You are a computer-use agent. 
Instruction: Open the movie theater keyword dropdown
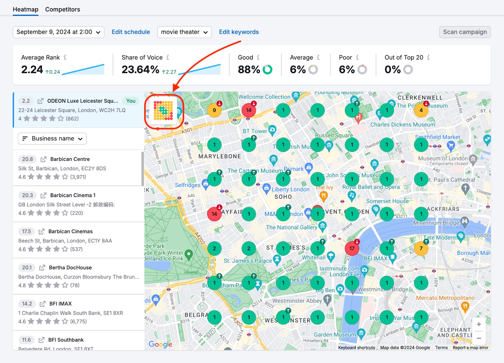coord(184,32)
